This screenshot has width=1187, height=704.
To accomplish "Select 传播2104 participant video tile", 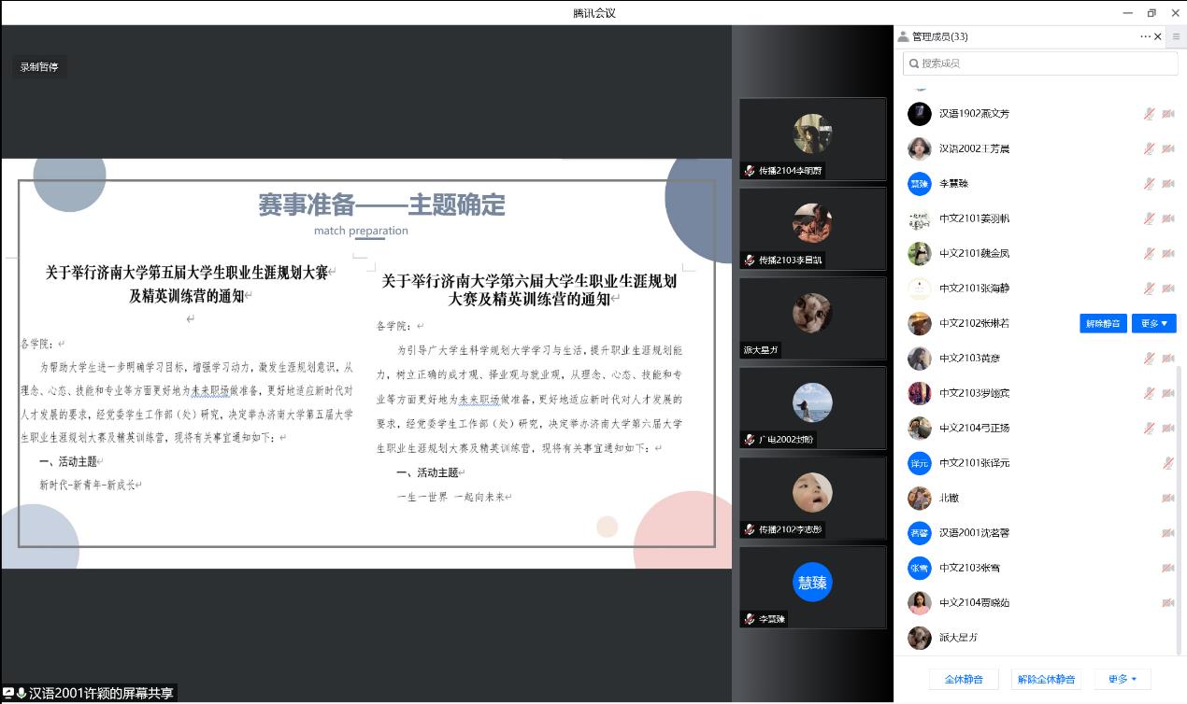I will [812, 138].
